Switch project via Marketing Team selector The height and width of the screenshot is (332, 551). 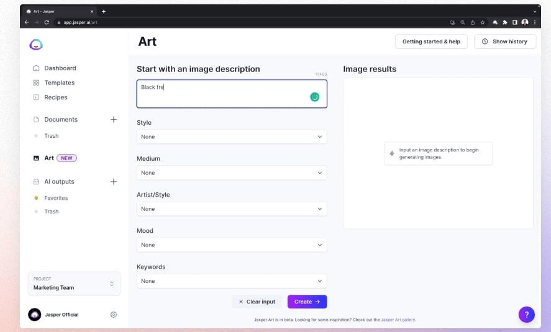pyautogui.click(x=74, y=284)
